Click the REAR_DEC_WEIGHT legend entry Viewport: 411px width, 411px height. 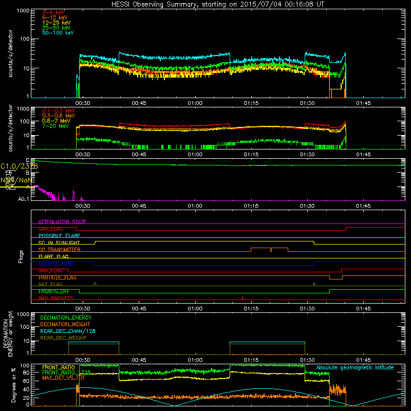(x=63, y=338)
